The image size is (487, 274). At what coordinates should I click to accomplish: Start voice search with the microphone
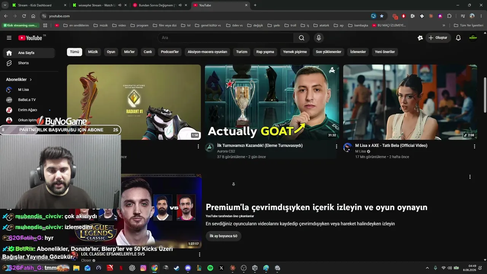319,38
